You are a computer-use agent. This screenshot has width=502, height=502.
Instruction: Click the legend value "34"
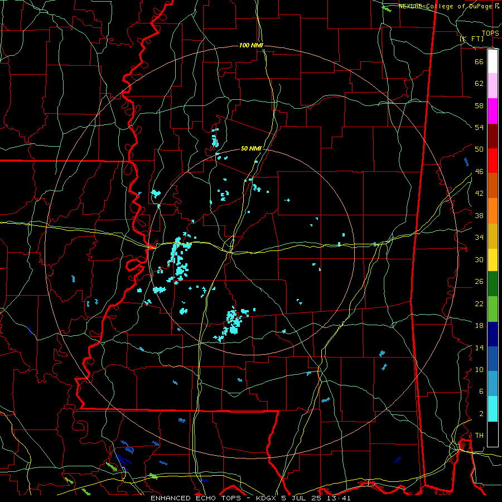click(479, 238)
